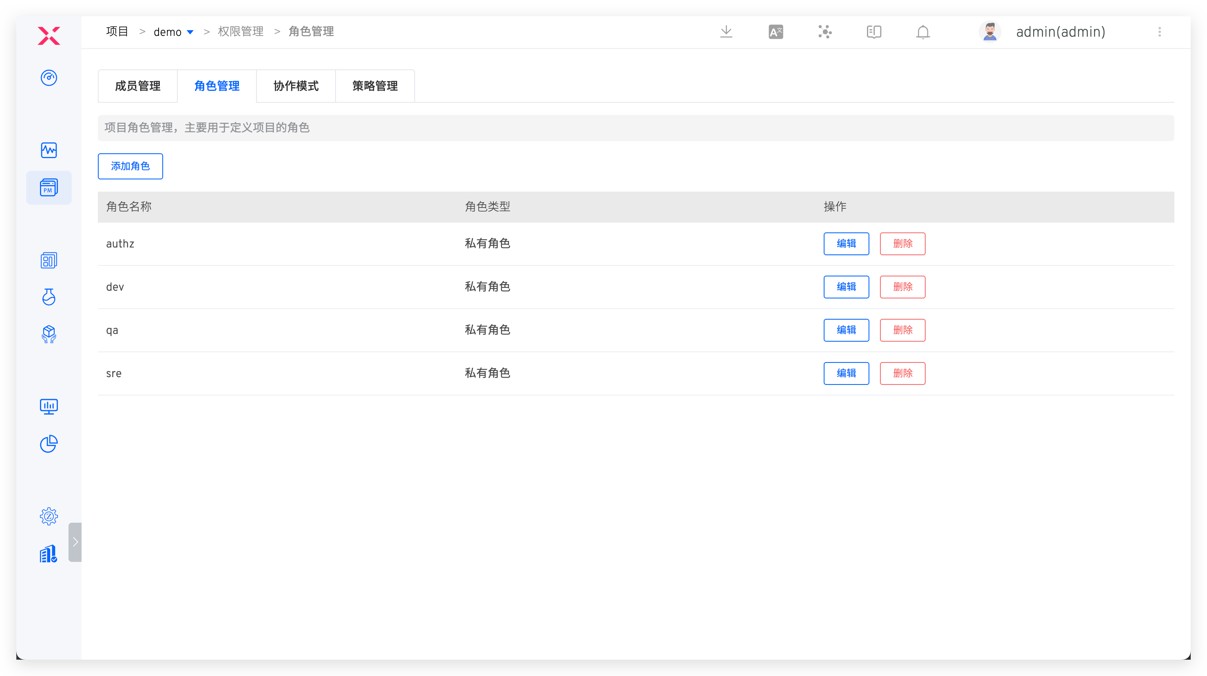This screenshot has width=1207, height=676.
Task: Click the system settings gear sidebar icon
Action: coord(49,516)
